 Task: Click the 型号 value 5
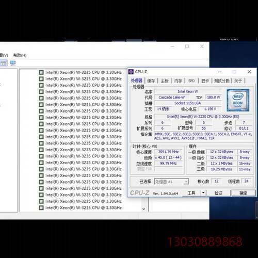click(x=204, y=122)
